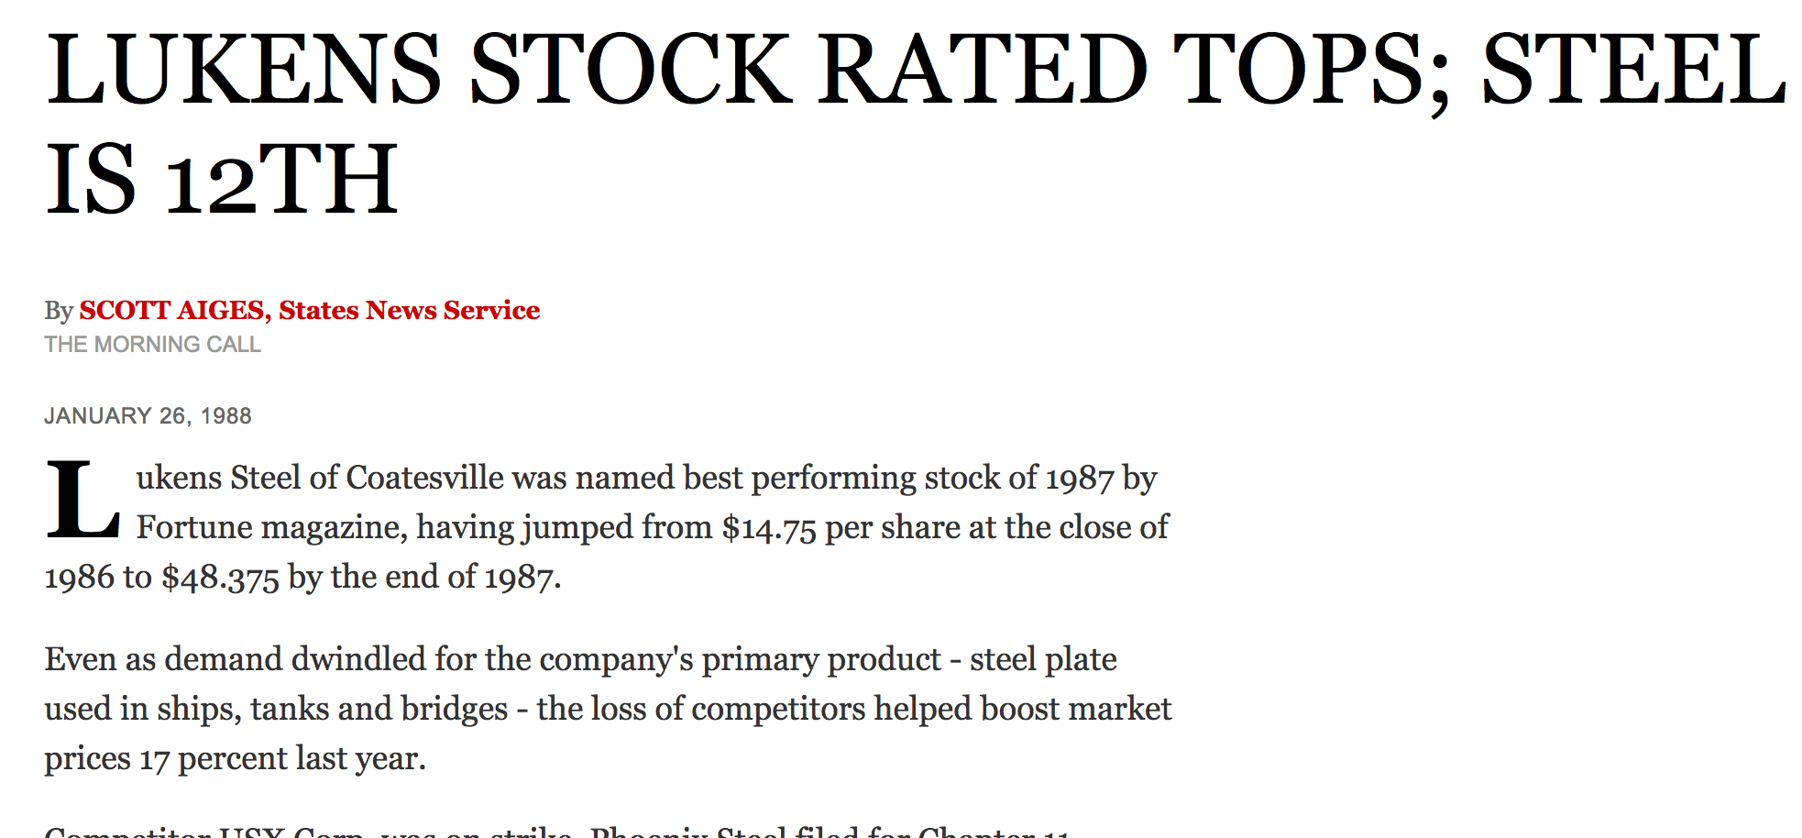Click "12TH" in the headline
The height and width of the screenshot is (838, 1802).
coord(281,181)
